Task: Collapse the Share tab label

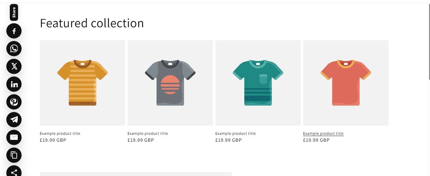Action: point(14,12)
